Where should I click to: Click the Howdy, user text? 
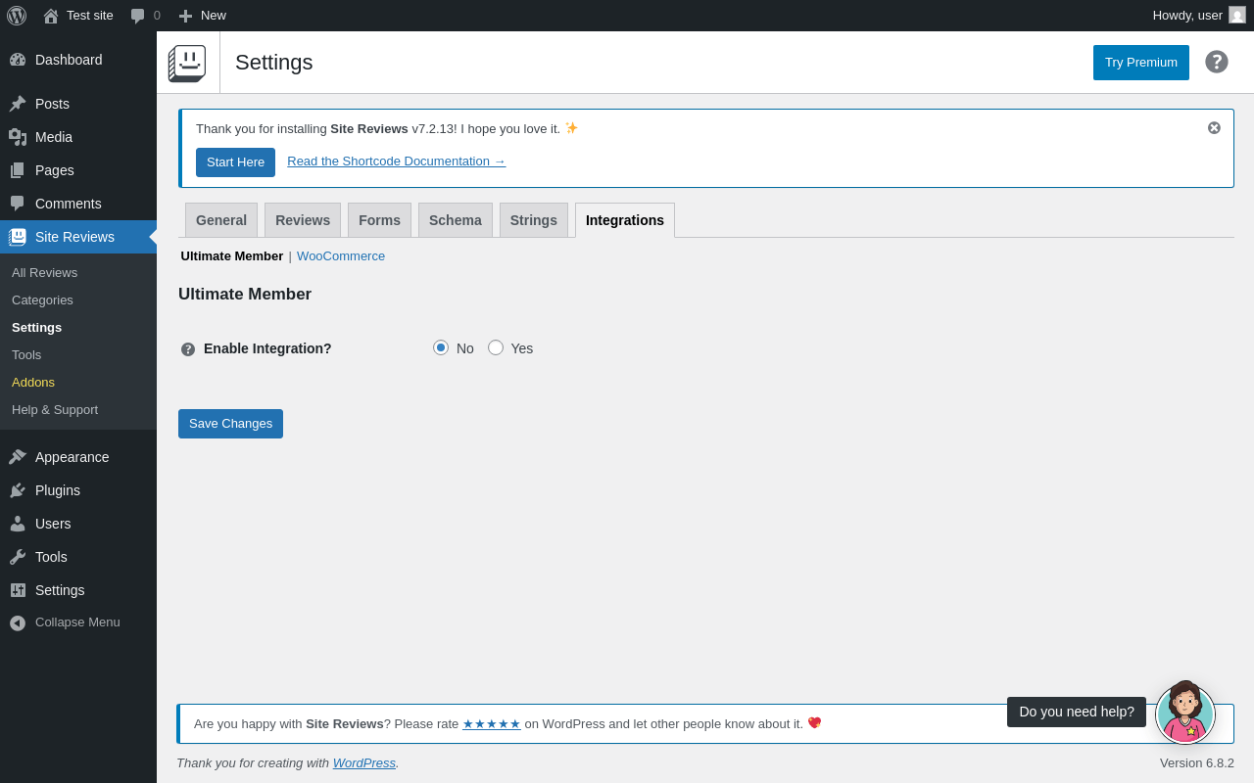[x=1187, y=16]
